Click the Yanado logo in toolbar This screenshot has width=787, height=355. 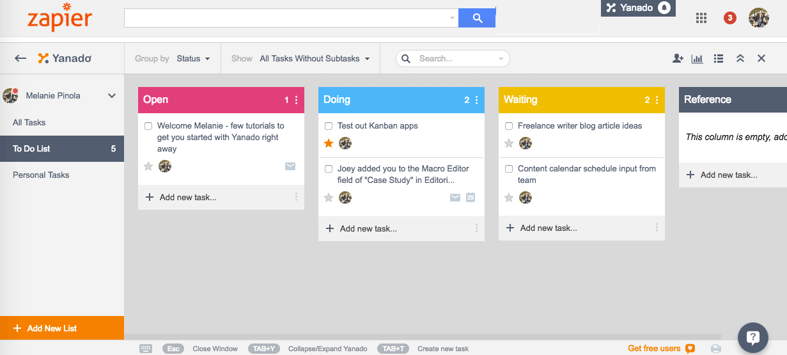pos(65,58)
